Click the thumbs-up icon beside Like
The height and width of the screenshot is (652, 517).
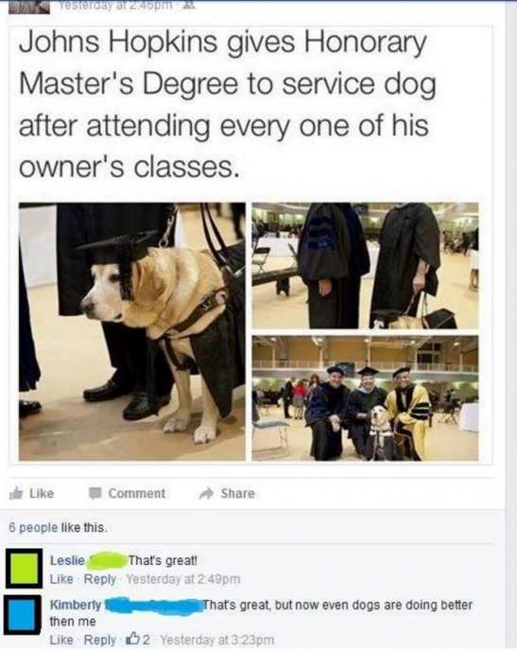(16, 493)
